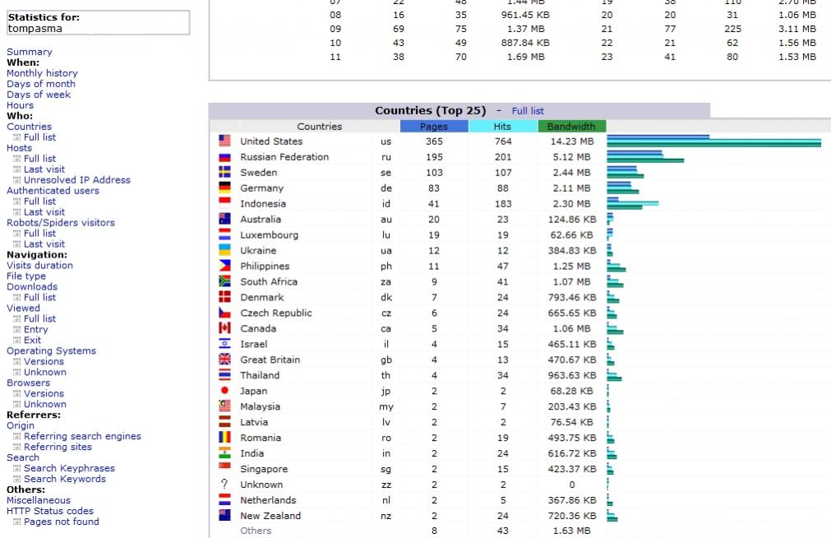Go to Days of month section
The image size is (831, 538).
tap(41, 84)
